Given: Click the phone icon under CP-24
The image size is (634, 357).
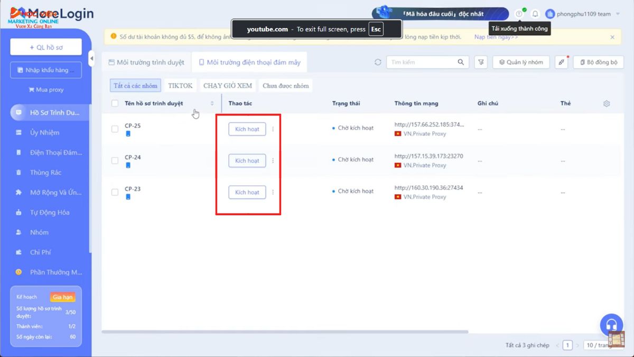Looking at the screenshot, I should [x=128, y=166].
